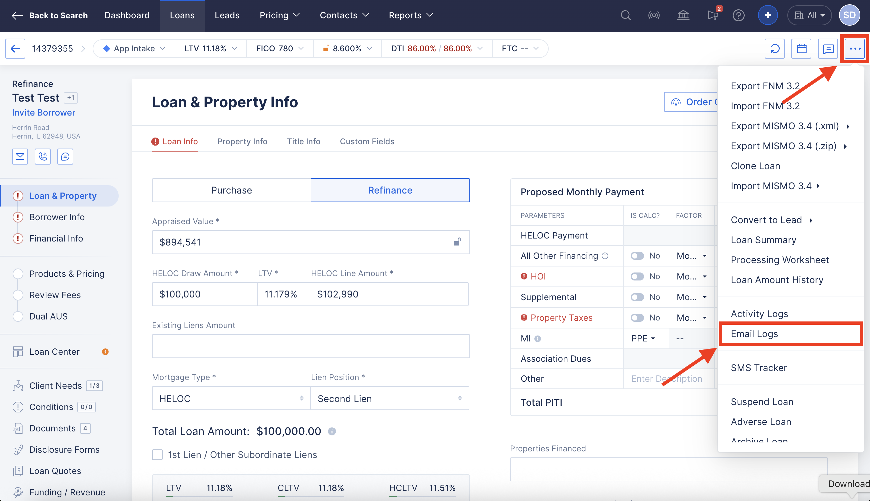Click the LTV 11.18% progress bar
Screen dimensions: 870x501
[x=199, y=497]
